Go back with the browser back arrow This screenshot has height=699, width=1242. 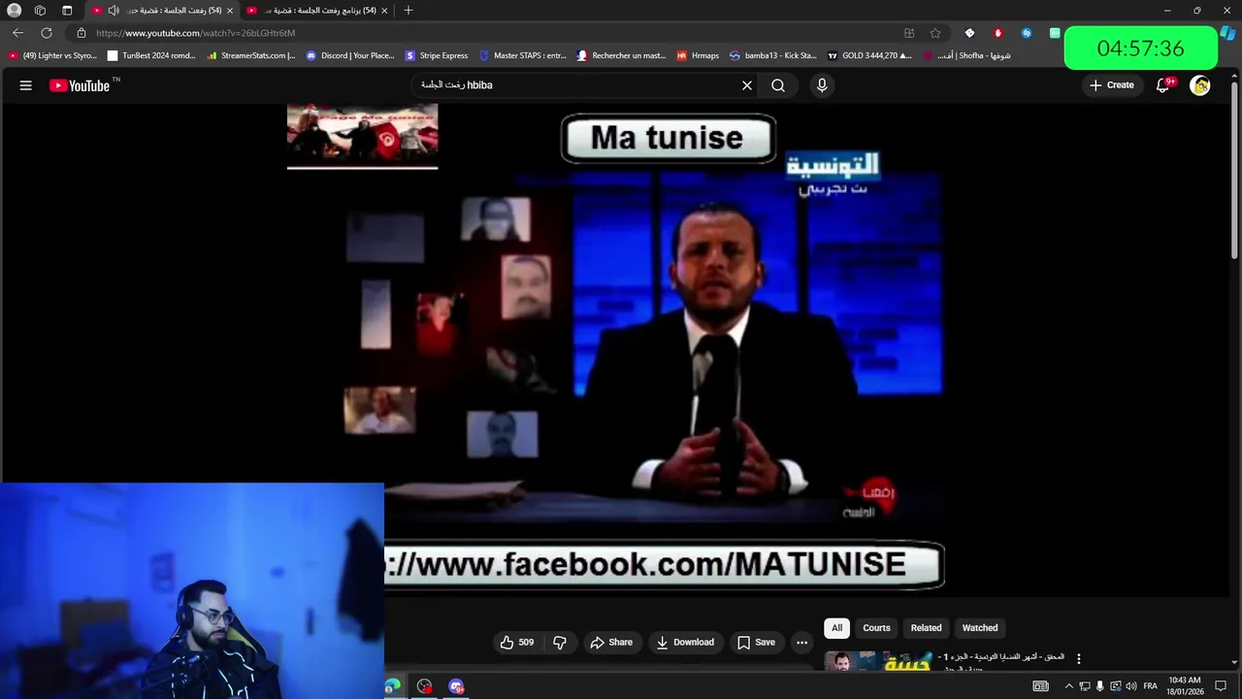click(17, 33)
